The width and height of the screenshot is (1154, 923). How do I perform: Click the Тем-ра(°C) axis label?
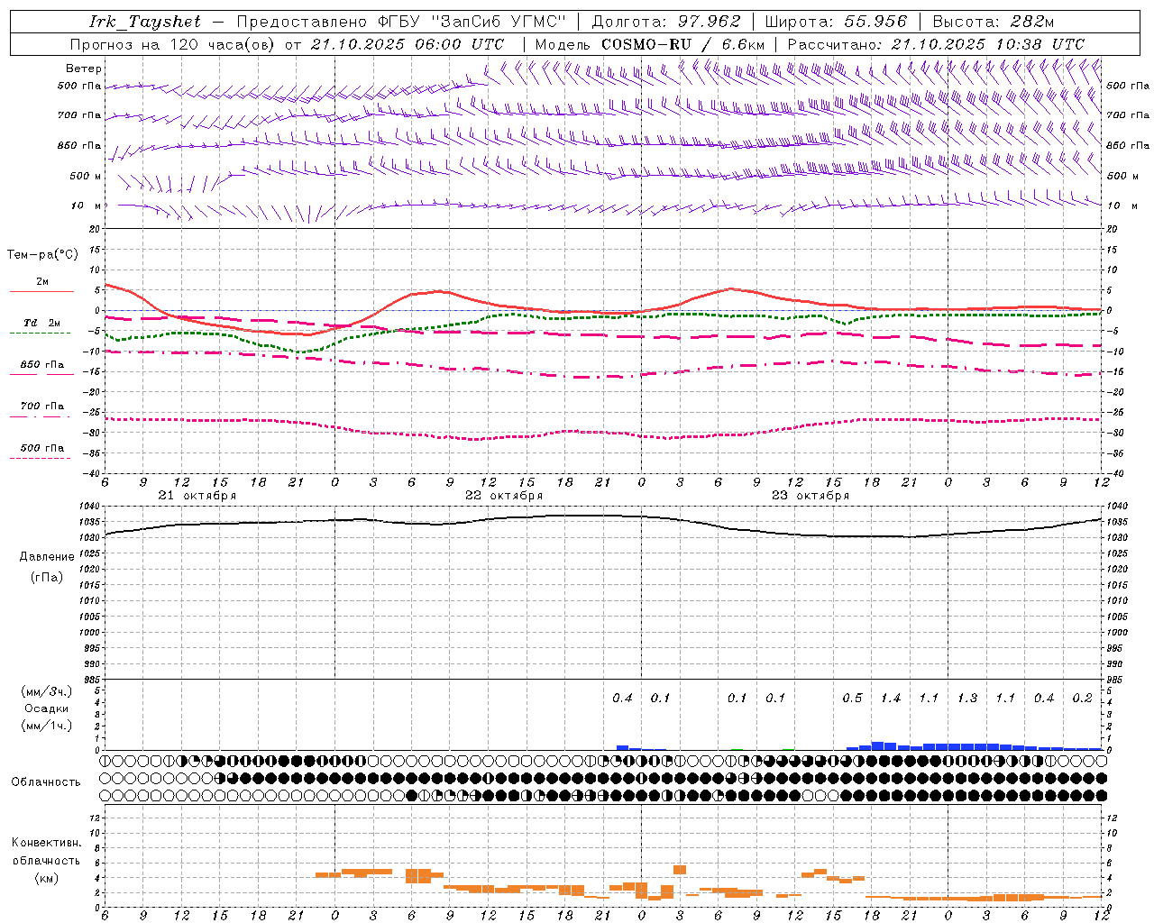pos(43,255)
